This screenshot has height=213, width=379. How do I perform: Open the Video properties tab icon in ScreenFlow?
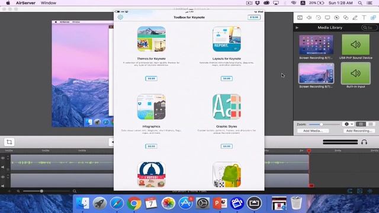click(300, 18)
